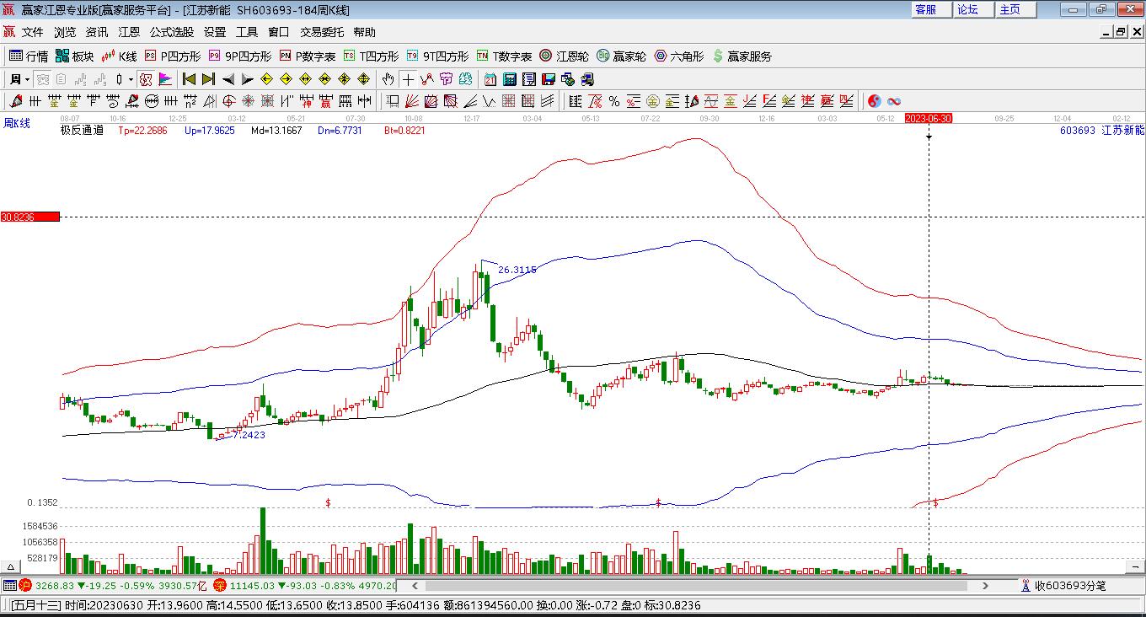This screenshot has width=1146, height=617.
Task: Click the floppy disk save icon
Action: pos(548,79)
